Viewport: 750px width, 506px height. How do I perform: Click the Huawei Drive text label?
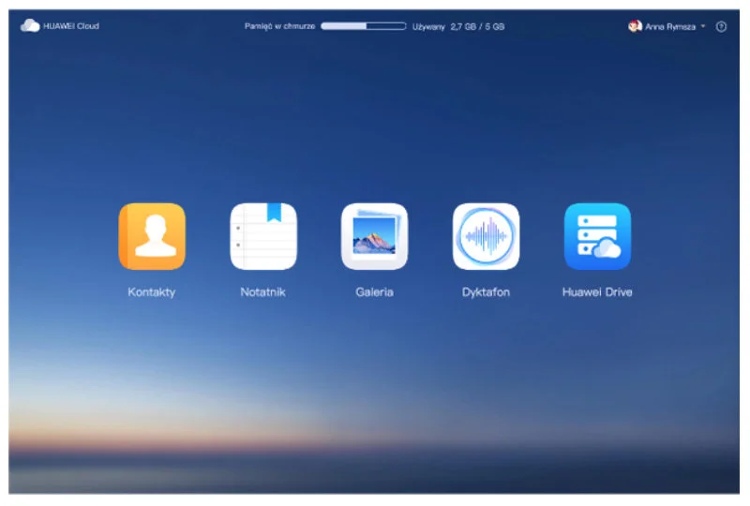597,292
